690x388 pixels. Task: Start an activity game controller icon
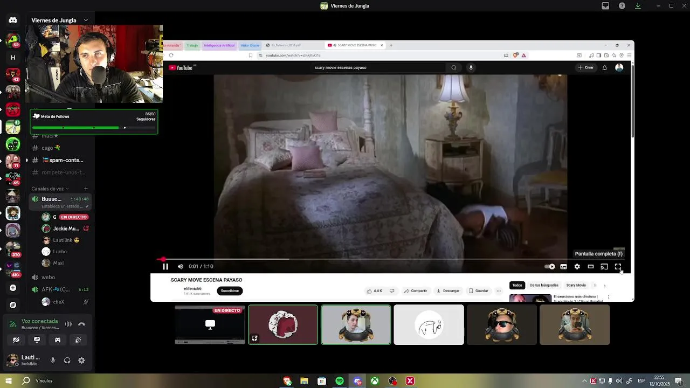point(58,339)
